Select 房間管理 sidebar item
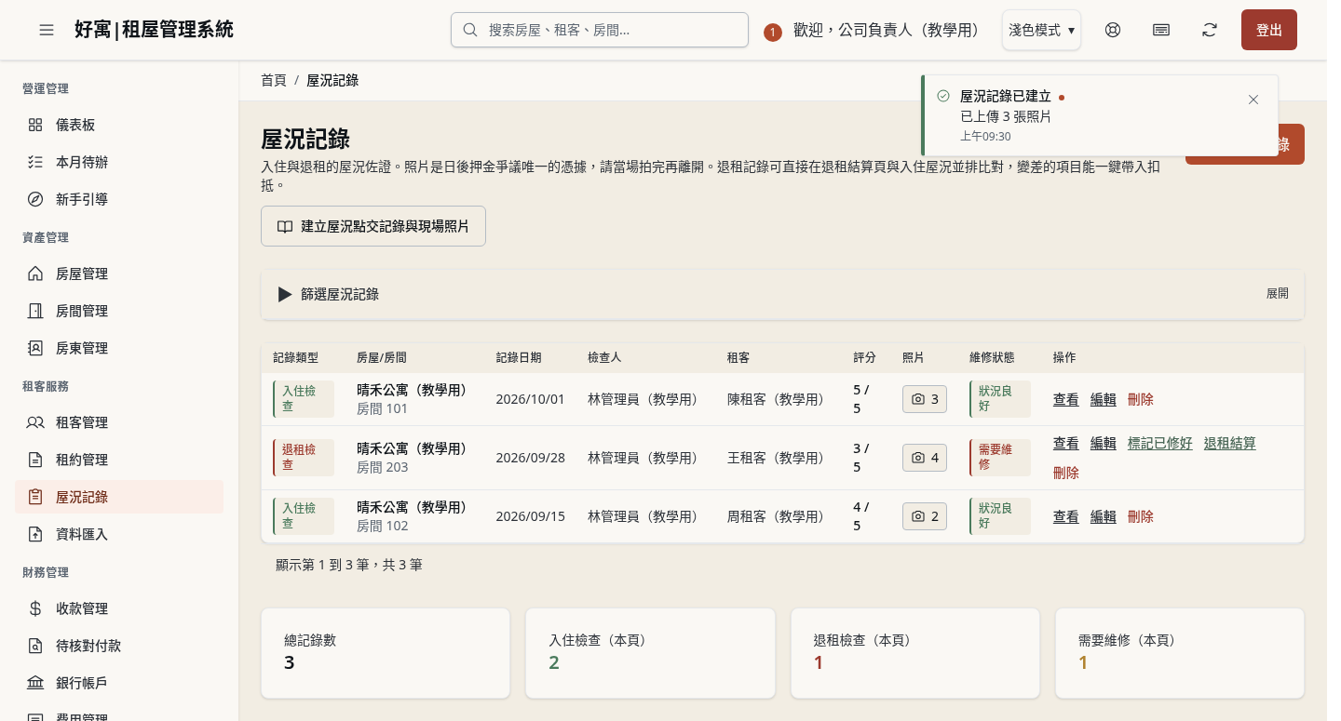1341x721 pixels. (x=119, y=311)
